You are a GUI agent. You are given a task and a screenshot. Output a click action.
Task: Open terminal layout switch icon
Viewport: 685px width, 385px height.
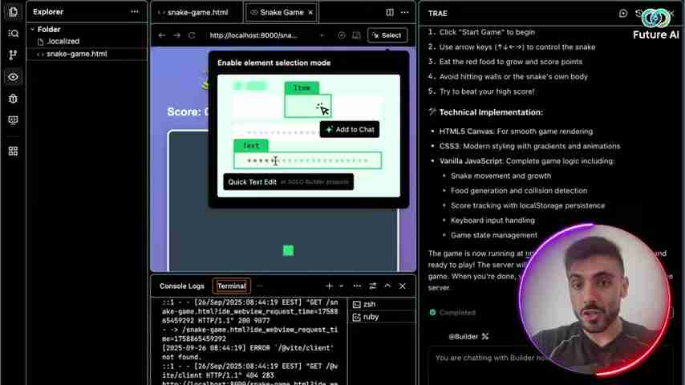click(x=373, y=286)
